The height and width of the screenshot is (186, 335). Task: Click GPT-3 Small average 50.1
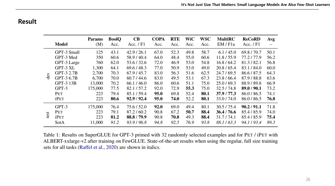271,52
